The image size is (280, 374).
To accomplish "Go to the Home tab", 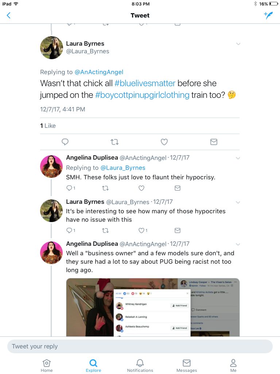I will click(x=47, y=366).
